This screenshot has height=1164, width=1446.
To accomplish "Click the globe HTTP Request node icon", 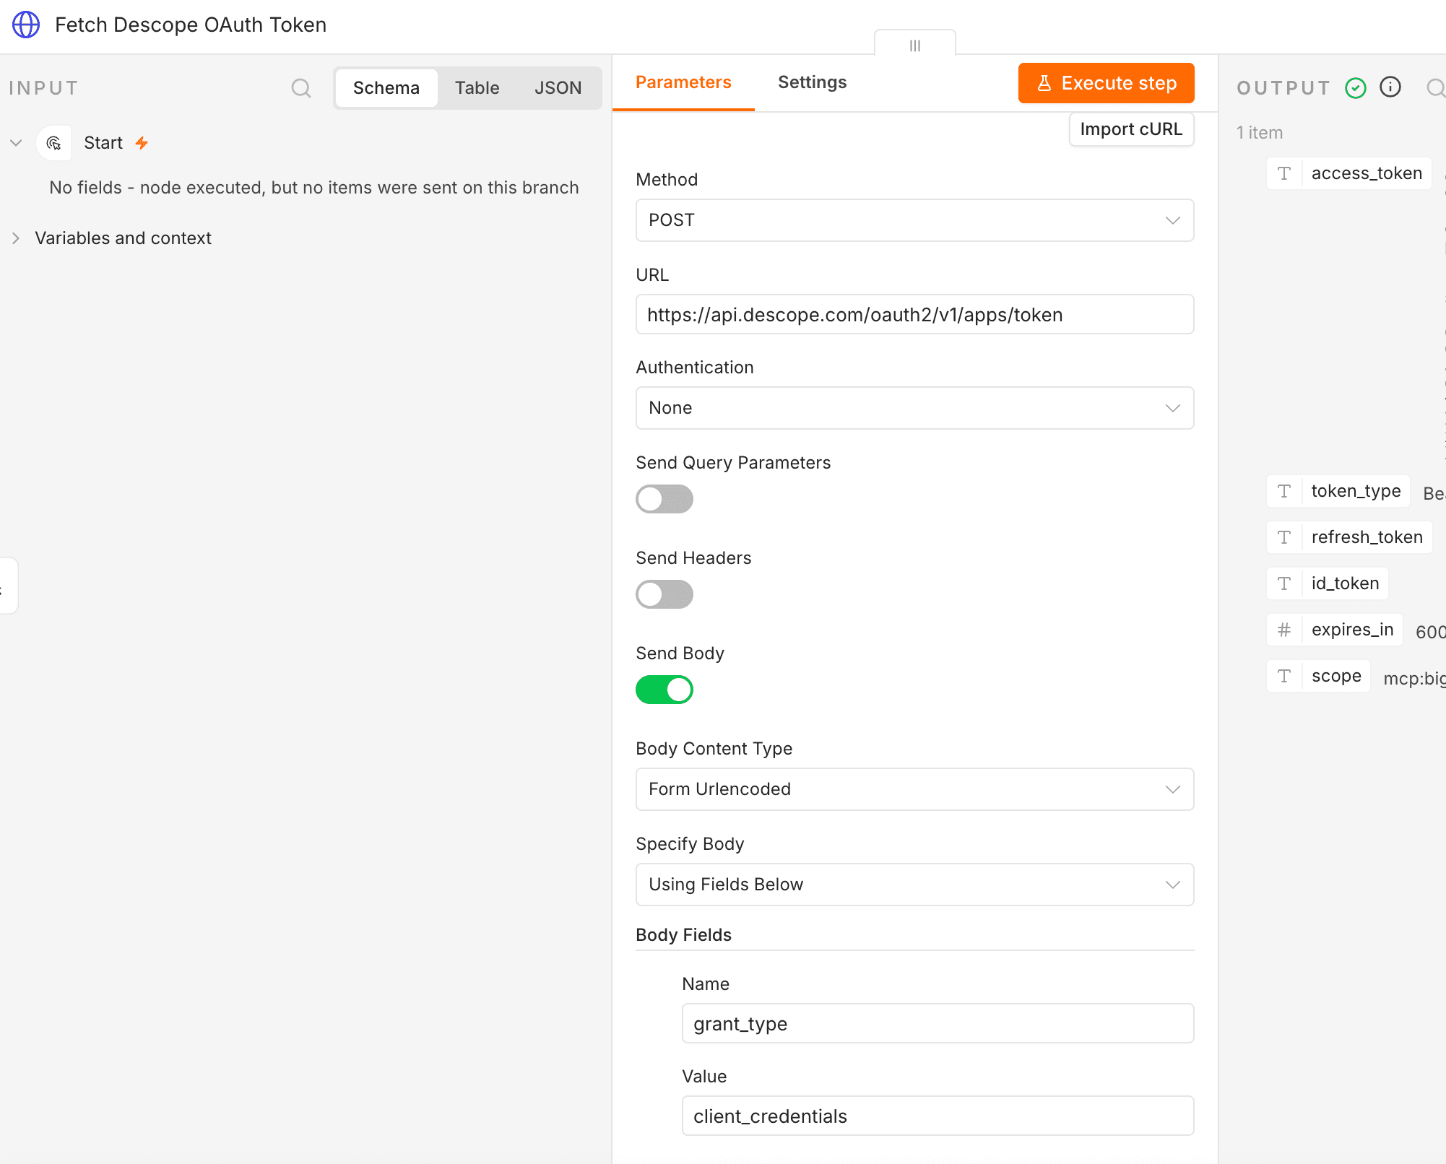I will pyautogui.click(x=26, y=25).
